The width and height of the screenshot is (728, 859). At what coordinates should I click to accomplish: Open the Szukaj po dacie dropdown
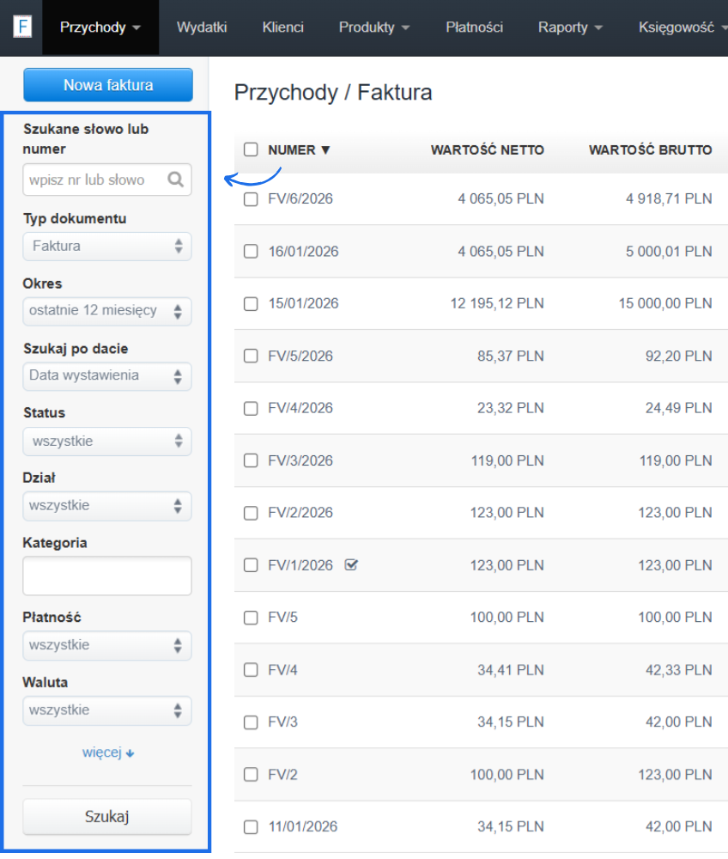[106, 376]
